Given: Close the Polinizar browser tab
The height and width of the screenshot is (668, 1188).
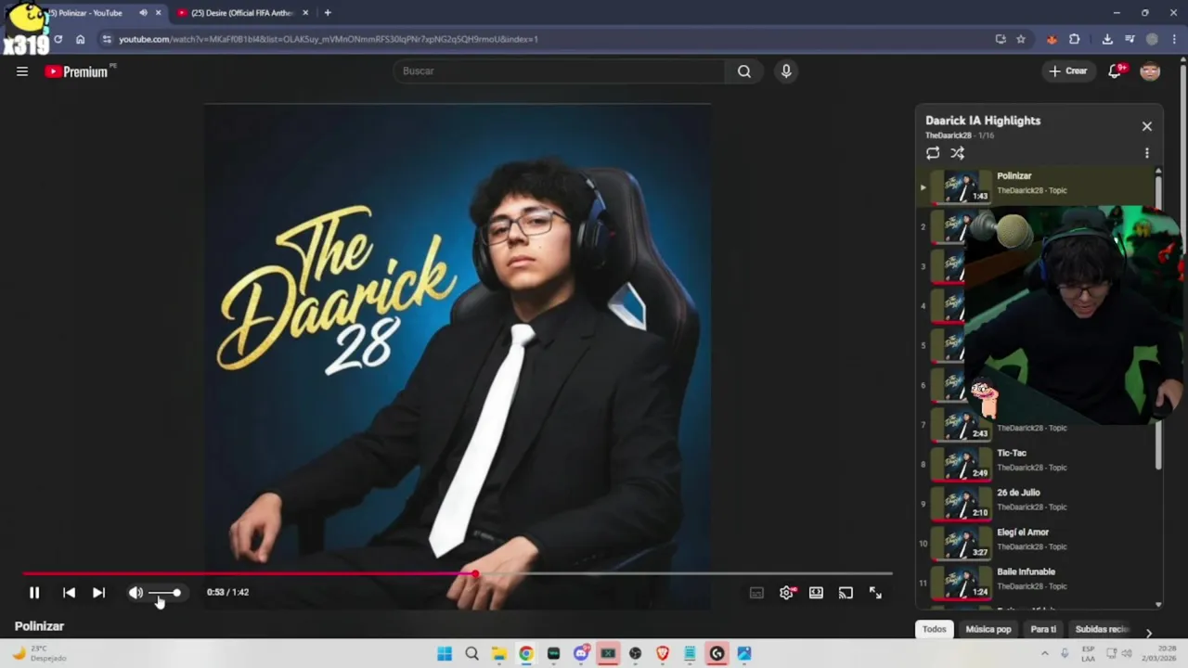Looking at the screenshot, I should coord(158,13).
